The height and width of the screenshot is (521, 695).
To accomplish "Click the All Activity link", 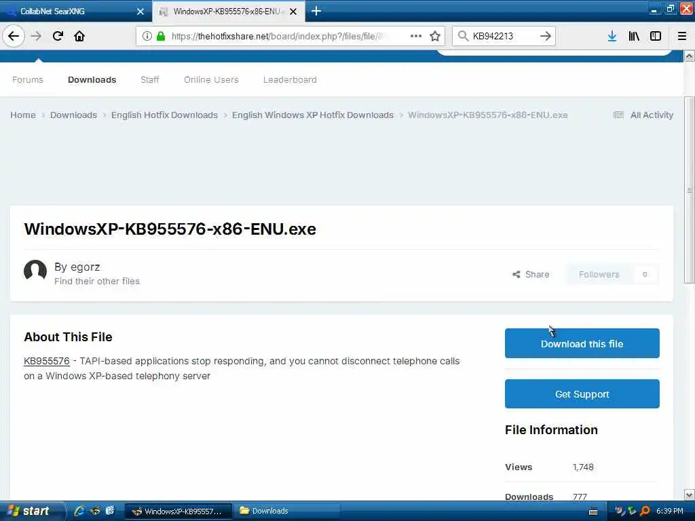I will tap(643, 115).
